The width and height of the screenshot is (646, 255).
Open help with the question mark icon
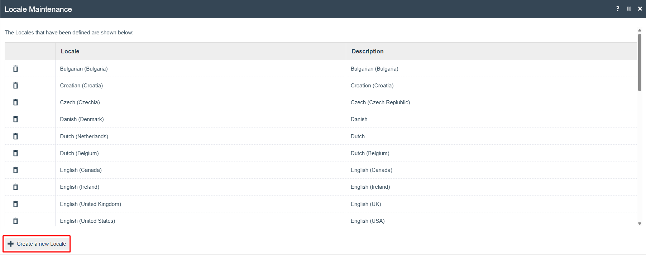(x=618, y=9)
